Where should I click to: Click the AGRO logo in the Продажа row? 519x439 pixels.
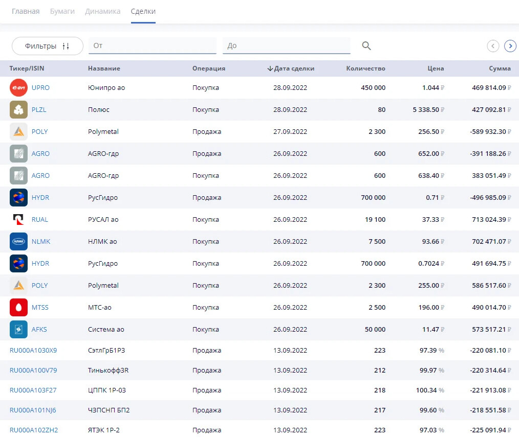(18, 154)
